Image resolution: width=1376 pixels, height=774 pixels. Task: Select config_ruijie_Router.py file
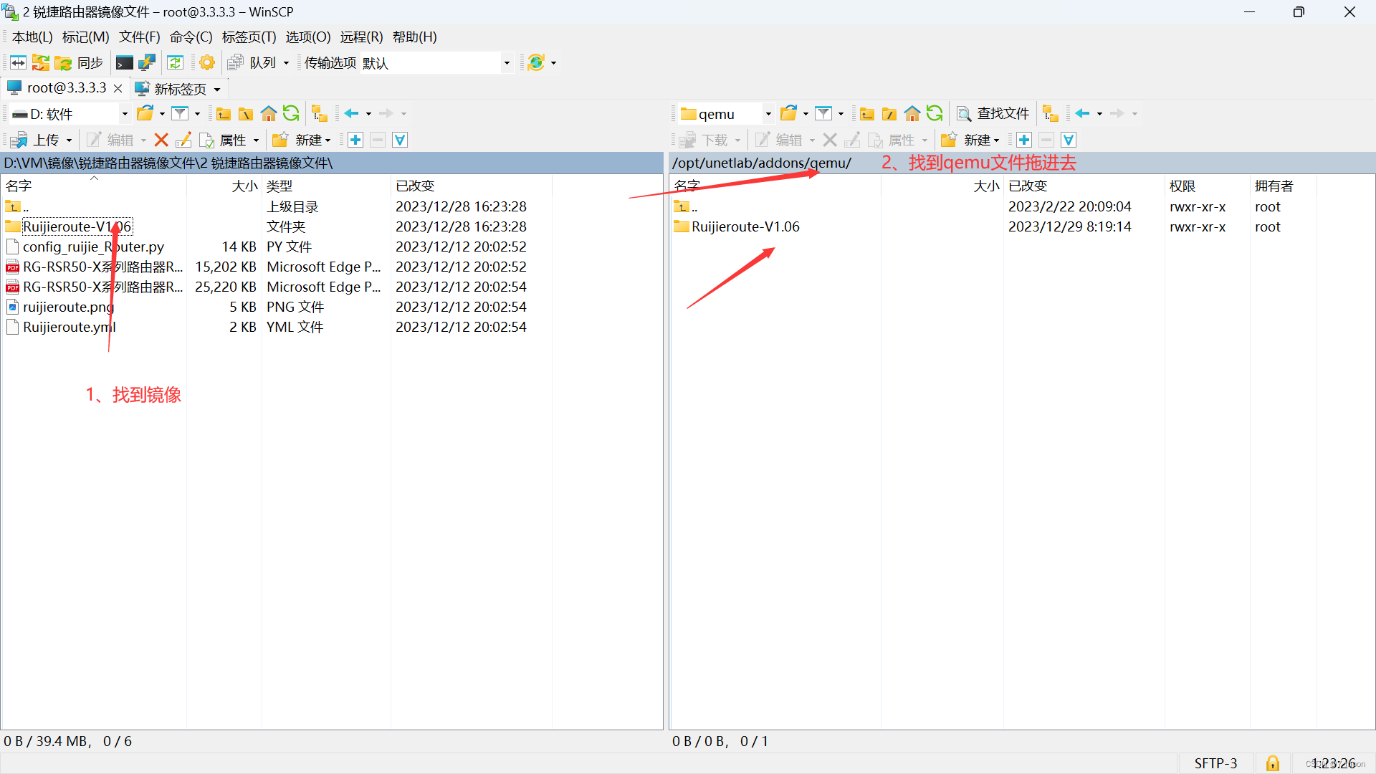tap(93, 247)
